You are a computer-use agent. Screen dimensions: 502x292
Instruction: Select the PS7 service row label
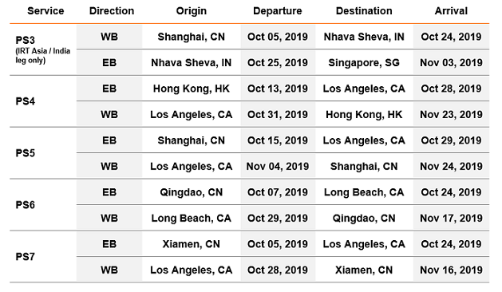tap(26, 257)
